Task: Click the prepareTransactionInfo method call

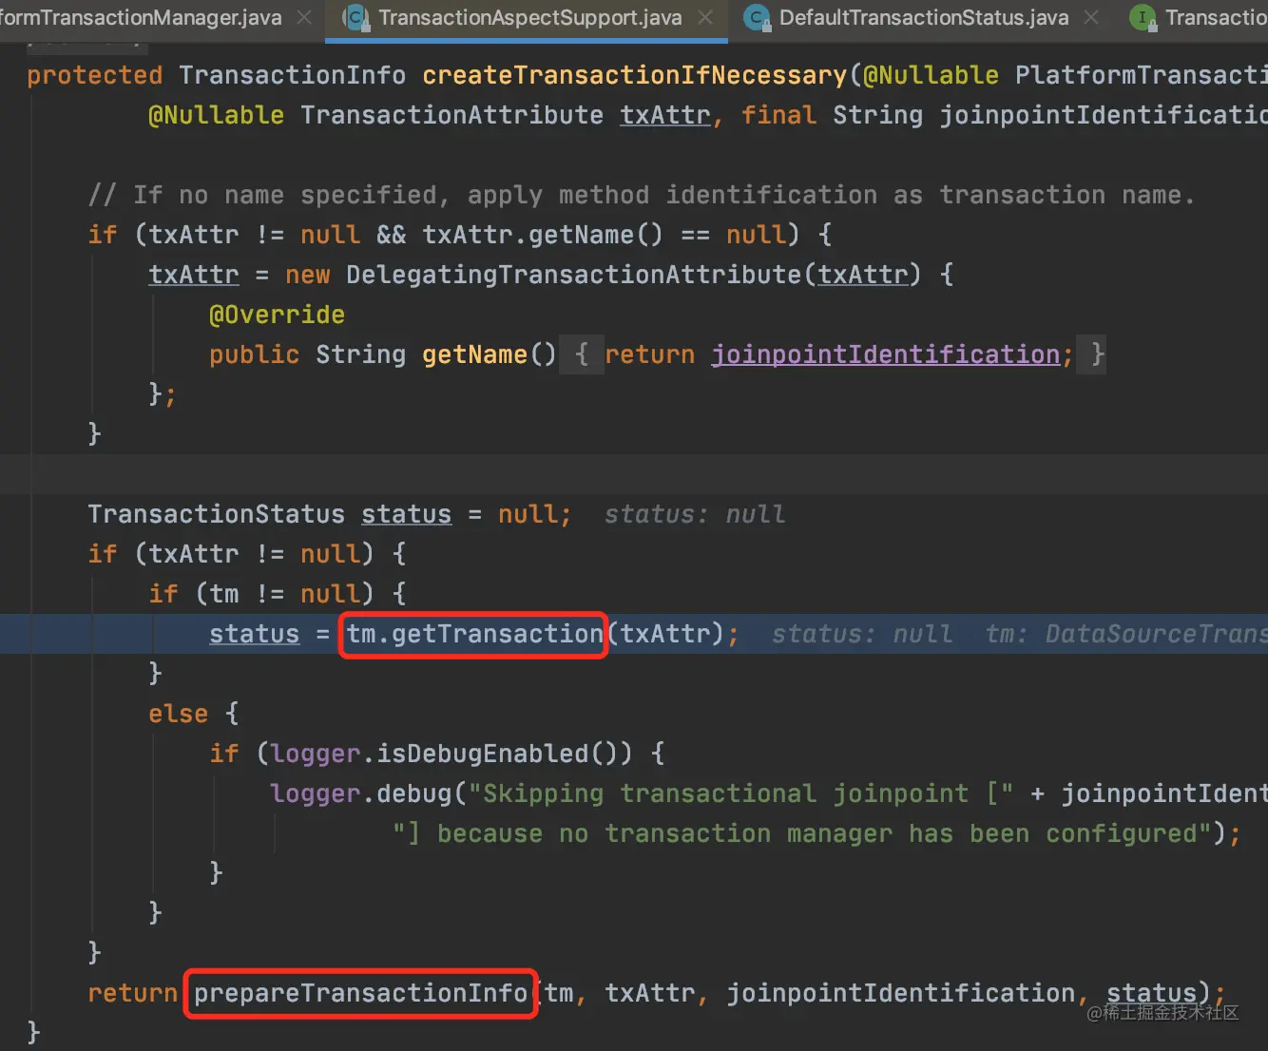Action: click(360, 993)
